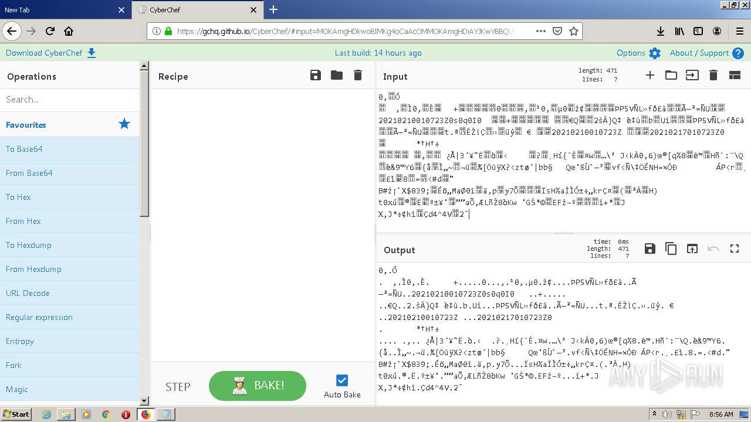This screenshot has height=422, width=751.
Task: Close the CyberChef tab
Action: [253, 10]
